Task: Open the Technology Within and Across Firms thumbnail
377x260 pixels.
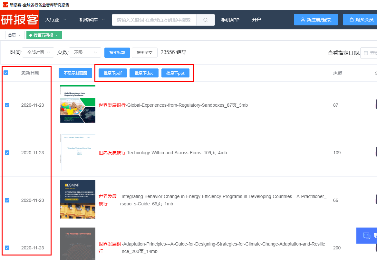Action: 78,152
